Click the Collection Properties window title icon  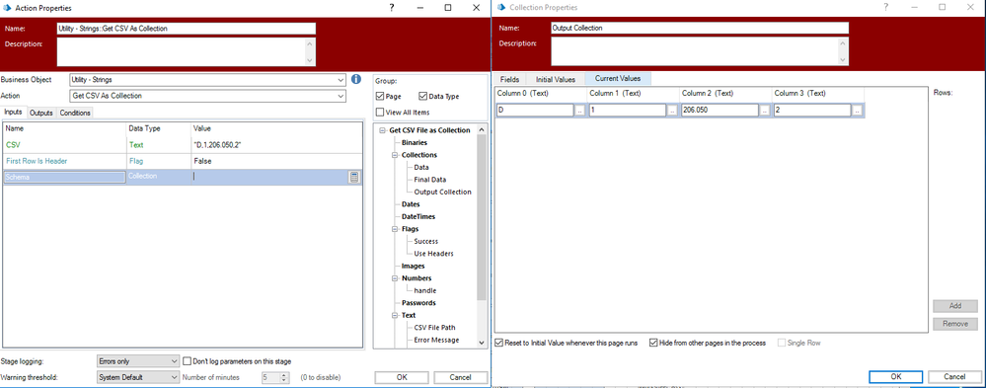click(x=501, y=8)
